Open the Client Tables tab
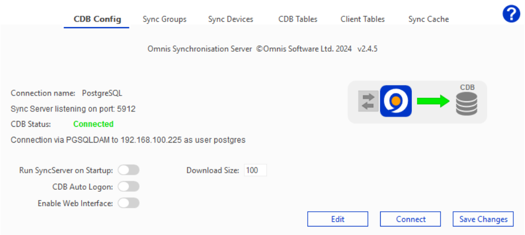525x235 pixels. point(363,19)
